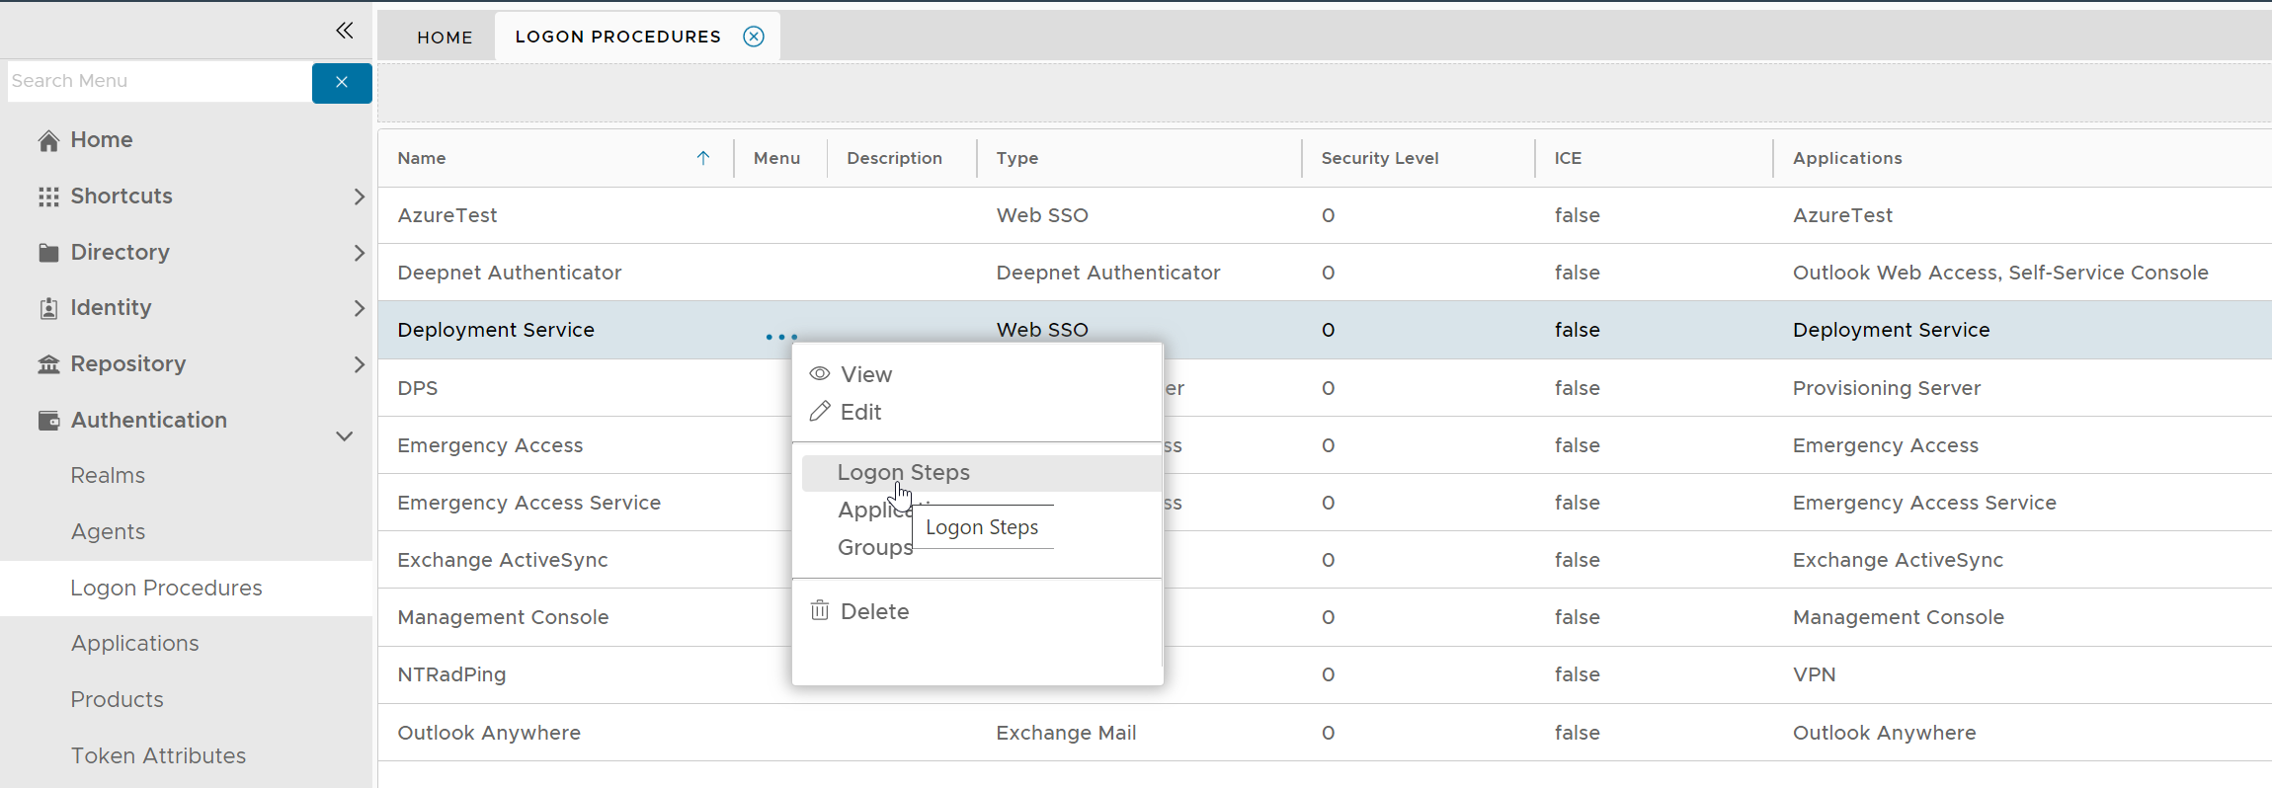Viewport: 2272px width, 788px height.
Task: Open three-dot menu for Deployment Service
Action: point(781,337)
